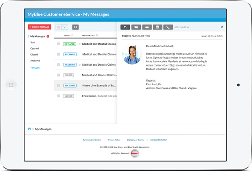This screenshot has height=171, width=252.
Task: Click the reply arrow toolbar icon
Action: point(125,27)
